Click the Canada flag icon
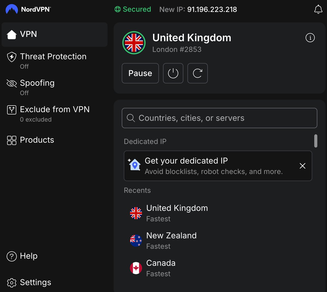327x292 pixels. [x=136, y=268]
